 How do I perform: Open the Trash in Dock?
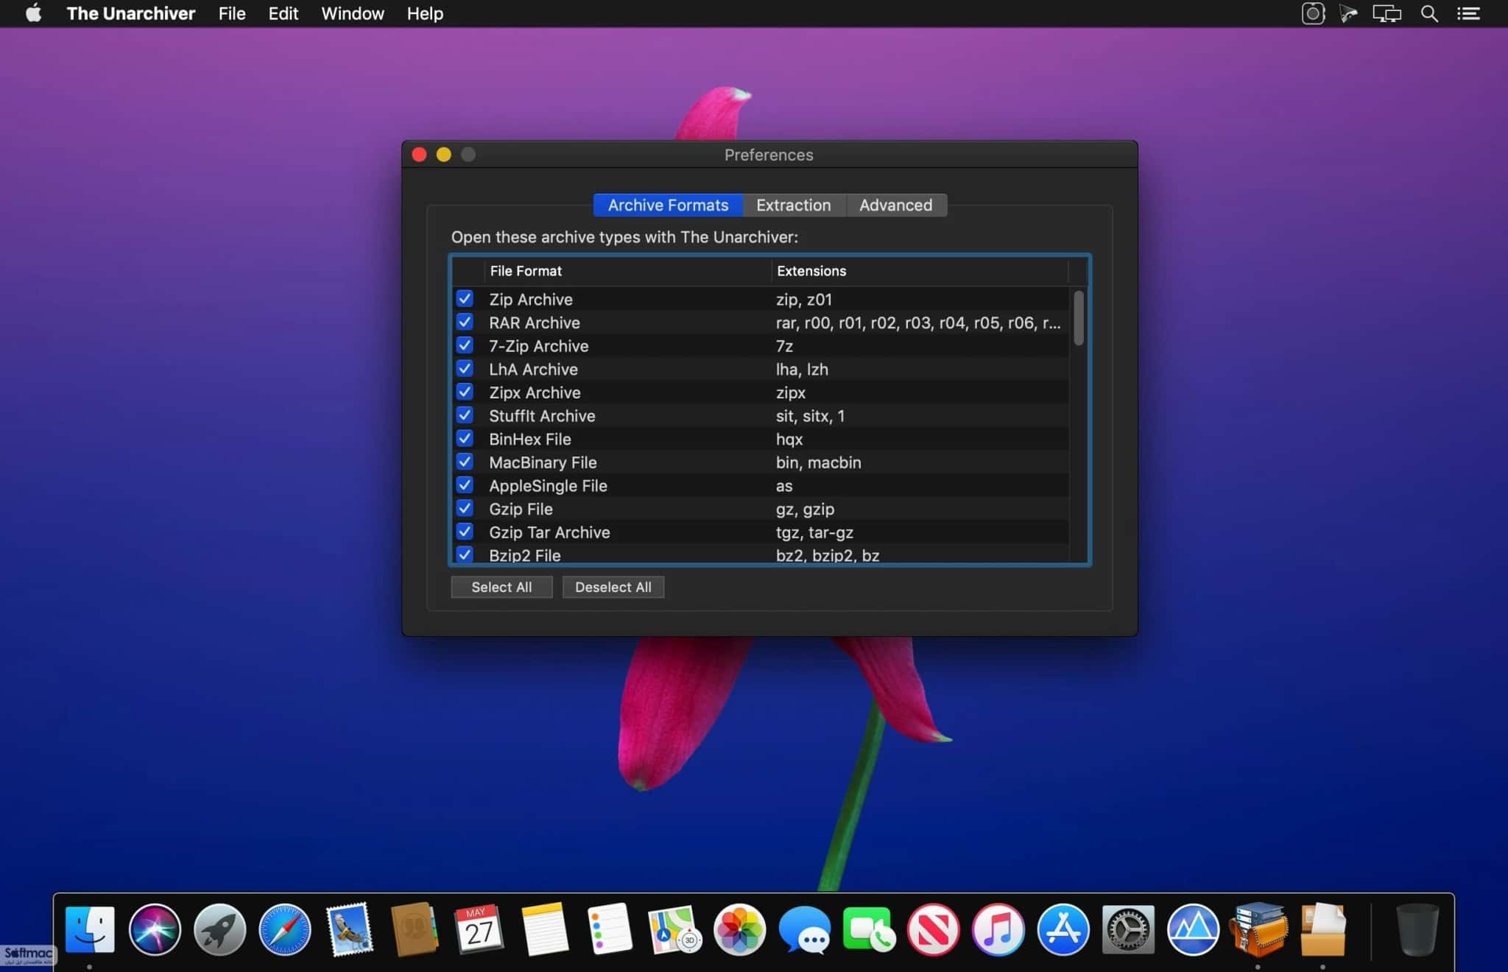(1417, 929)
